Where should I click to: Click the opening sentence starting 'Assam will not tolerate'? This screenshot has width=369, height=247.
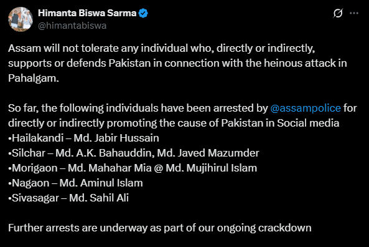click(x=177, y=63)
